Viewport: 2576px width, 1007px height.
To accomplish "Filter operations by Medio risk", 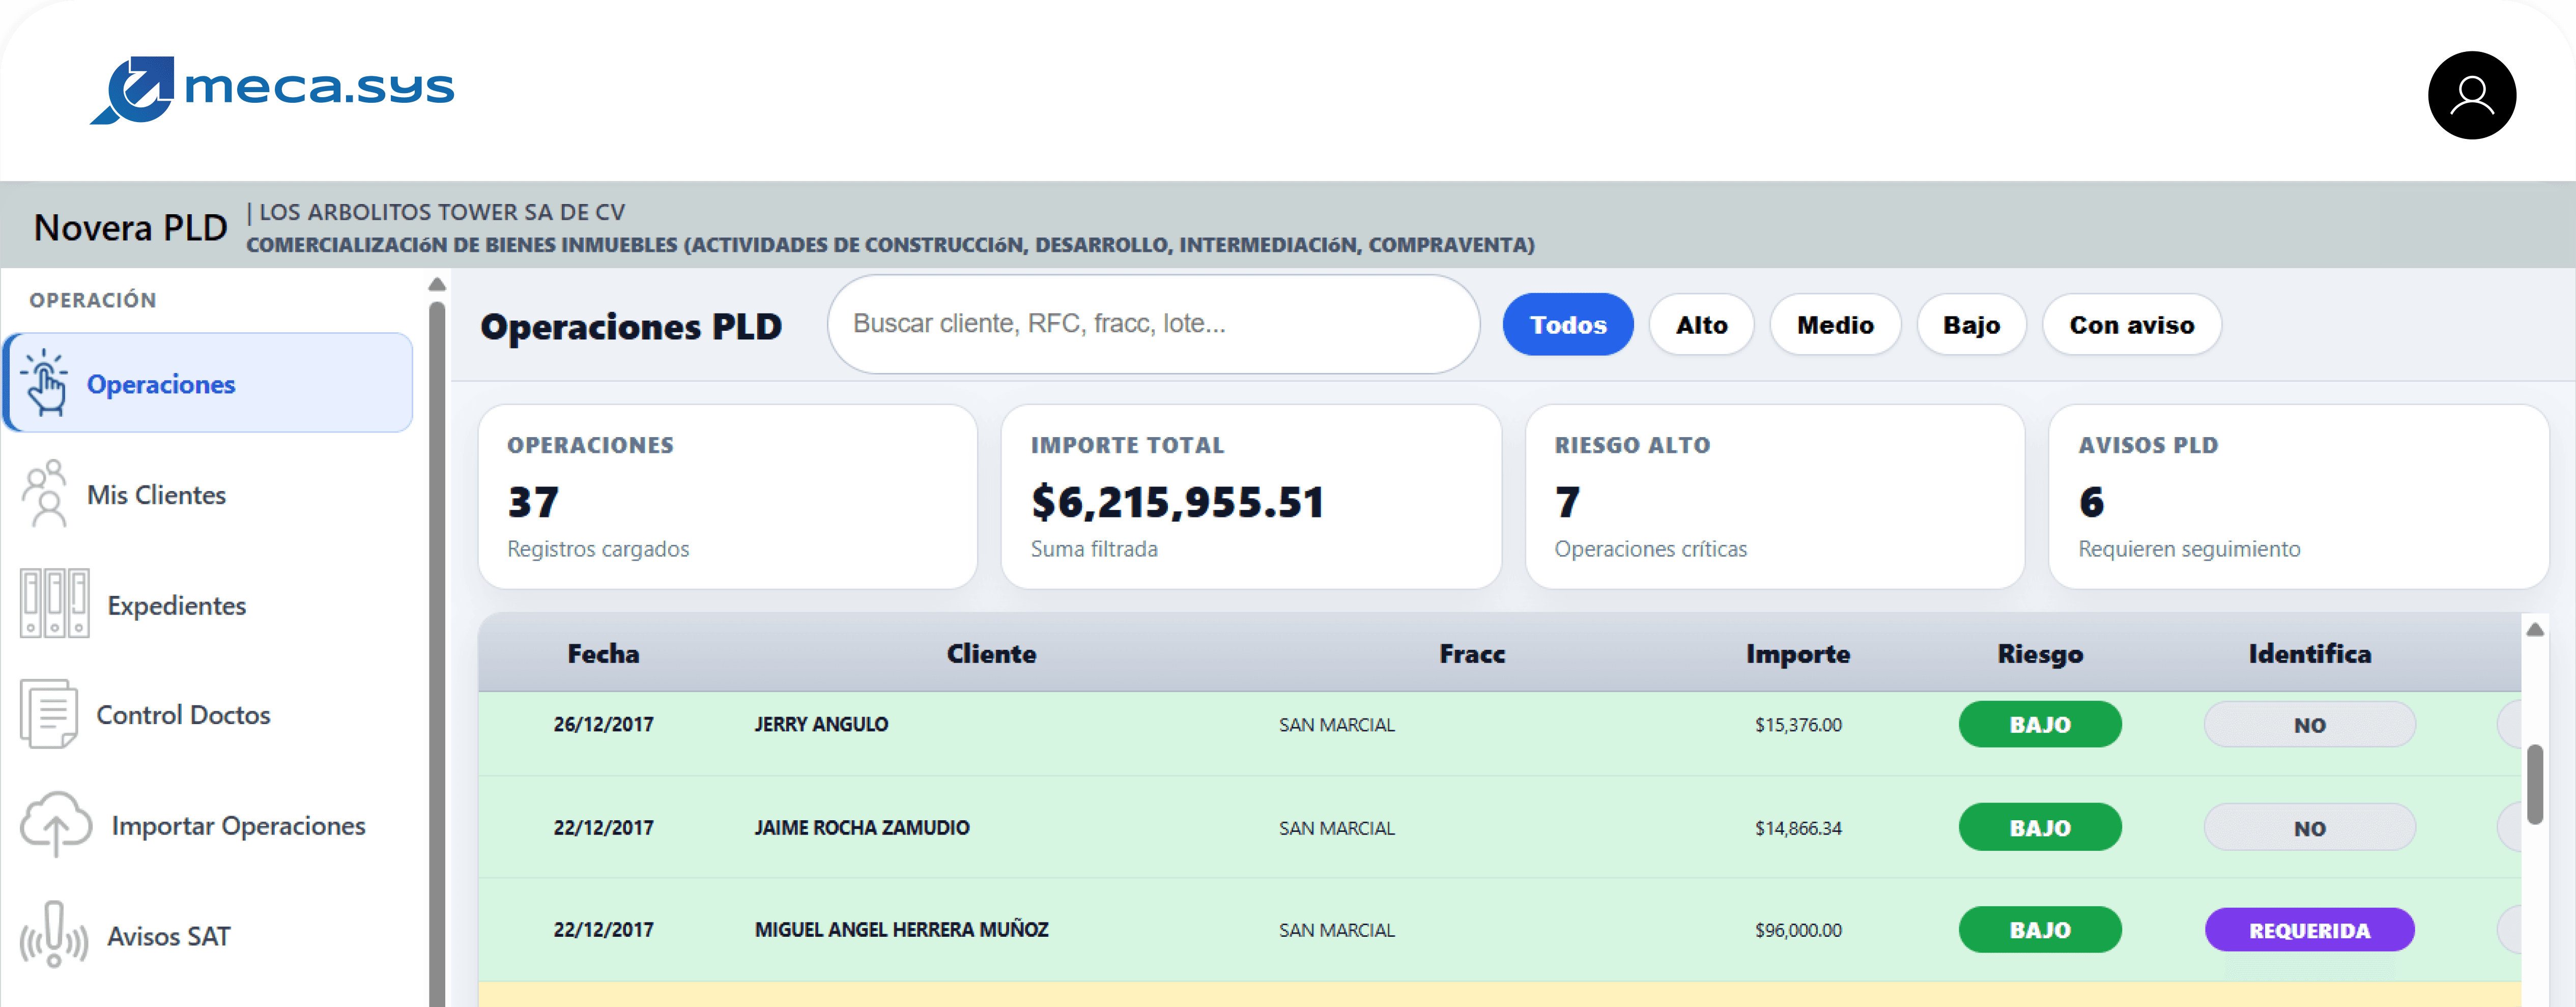I will tap(1835, 324).
